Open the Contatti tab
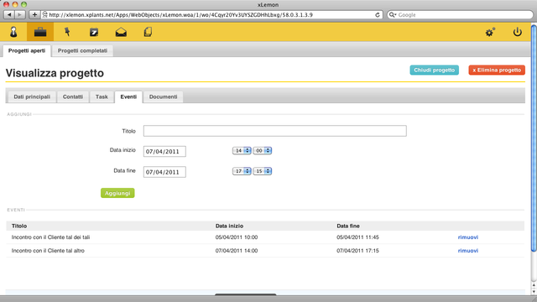The image size is (537, 302). coord(73,96)
